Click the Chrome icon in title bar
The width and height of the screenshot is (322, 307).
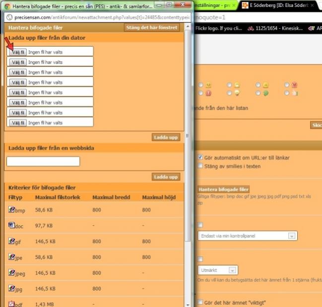tap(7, 6)
